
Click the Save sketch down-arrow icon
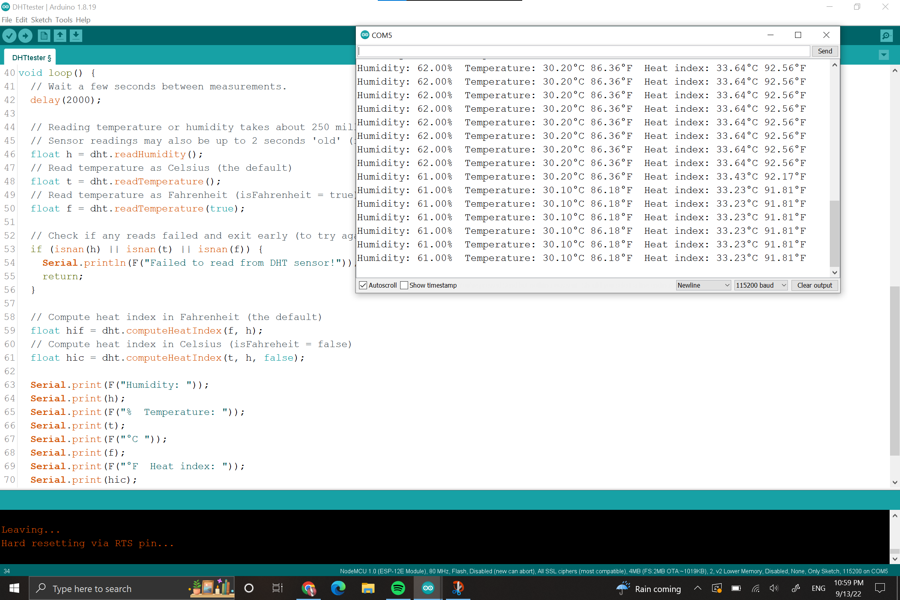pyautogui.click(x=76, y=36)
